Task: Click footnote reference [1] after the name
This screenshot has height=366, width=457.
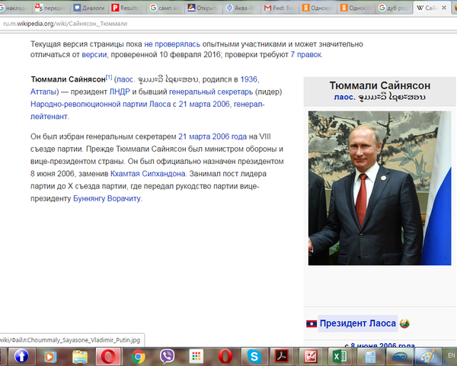Action: pyautogui.click(x=108, y=78)
